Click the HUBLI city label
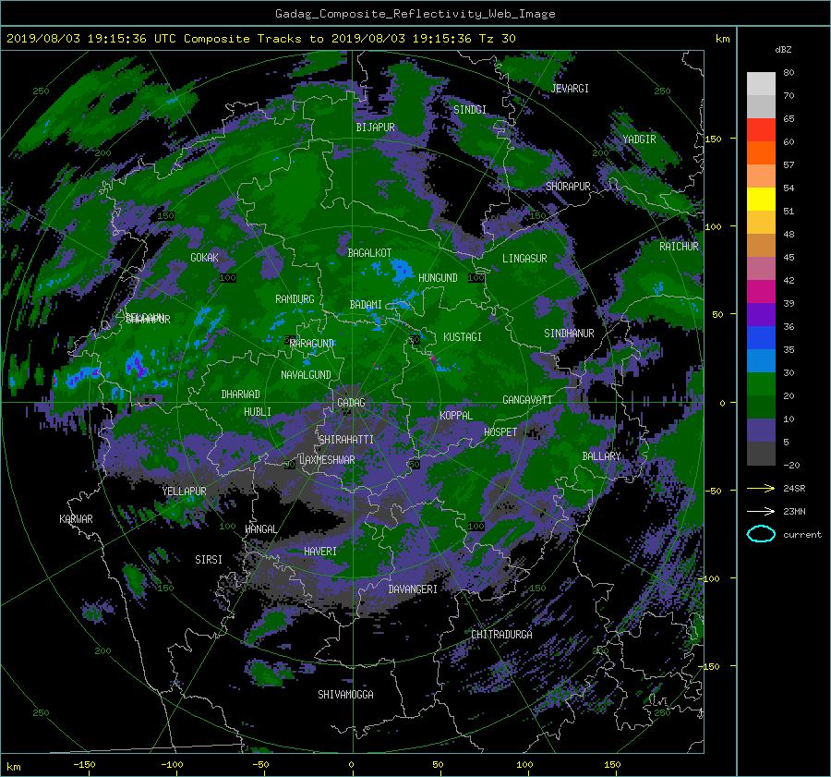The width and height of the screenshot is (831, 777). [x=258, y=412]
